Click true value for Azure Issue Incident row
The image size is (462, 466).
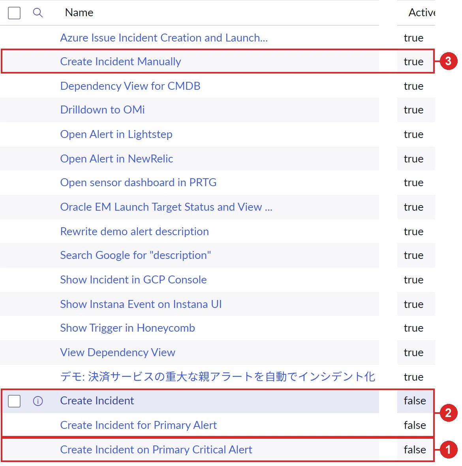point(413,38)
